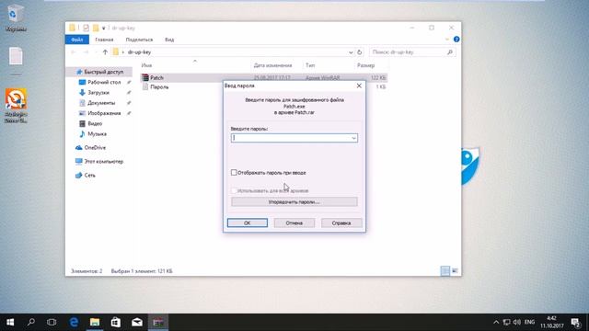Open Mail app from taskbar
The height and width of the screenshot is (331, 589).
coord(137,322)
